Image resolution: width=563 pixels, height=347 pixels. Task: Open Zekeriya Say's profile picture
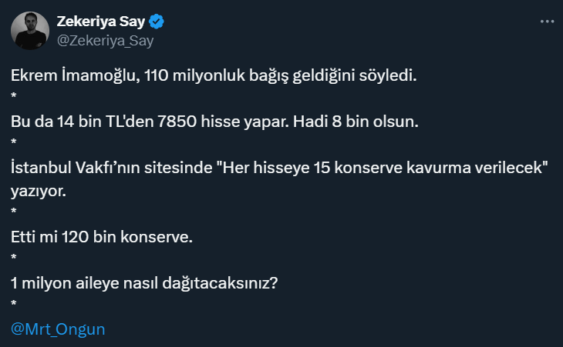(x=31, y=32)
